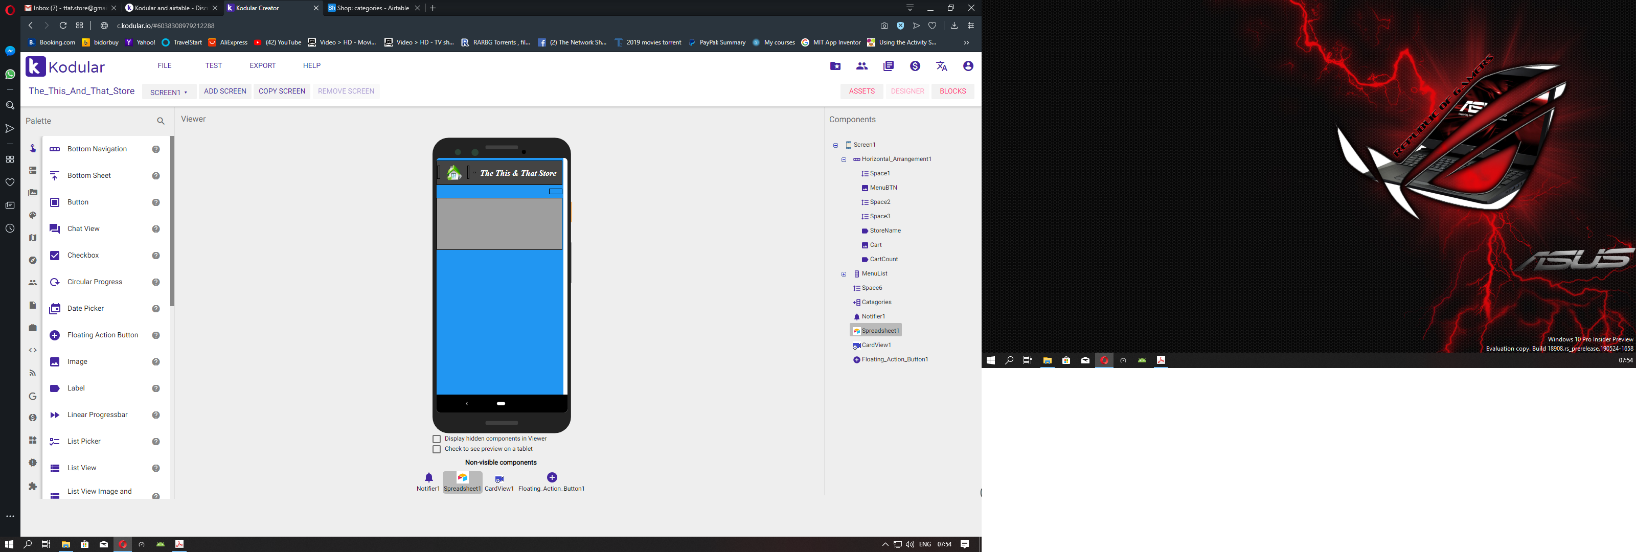Open Task View on right monitor taskbar
The image size is (1636, 552).
click(x=1028, y=360)
